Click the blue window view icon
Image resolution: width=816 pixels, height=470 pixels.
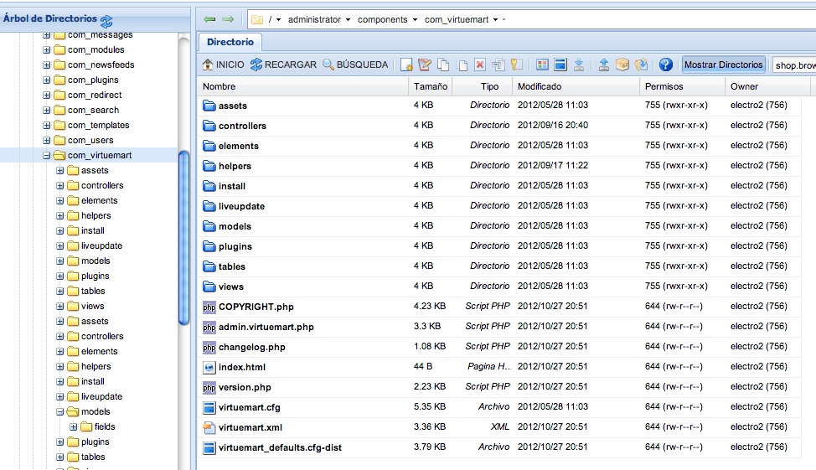point(560,65)
